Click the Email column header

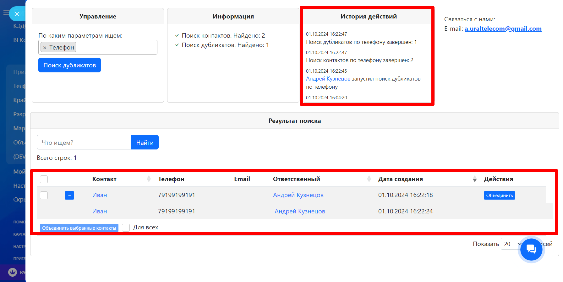(x=242, y=179)
